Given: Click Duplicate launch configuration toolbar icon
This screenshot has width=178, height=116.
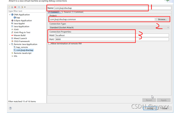Looking at the screenshot, I should [12, 7].
